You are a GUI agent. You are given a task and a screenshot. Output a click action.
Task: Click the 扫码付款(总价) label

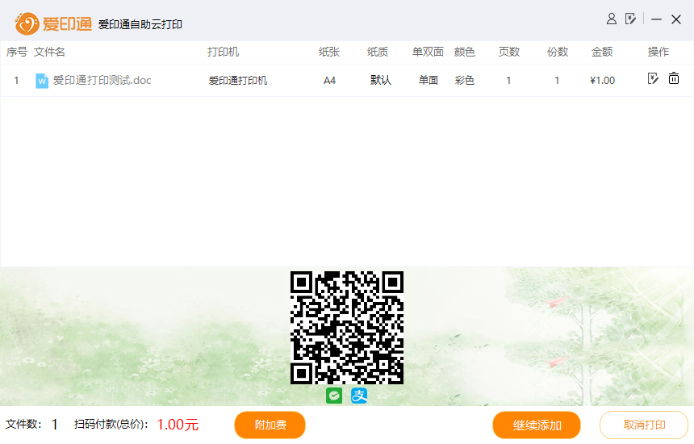111,424
